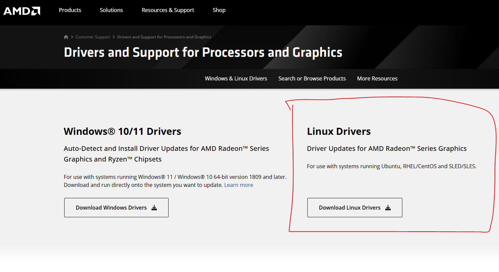Click download arrow icon on Linux Drivers button
Viewport: 499px width, 272px height.
click(388, 208)
